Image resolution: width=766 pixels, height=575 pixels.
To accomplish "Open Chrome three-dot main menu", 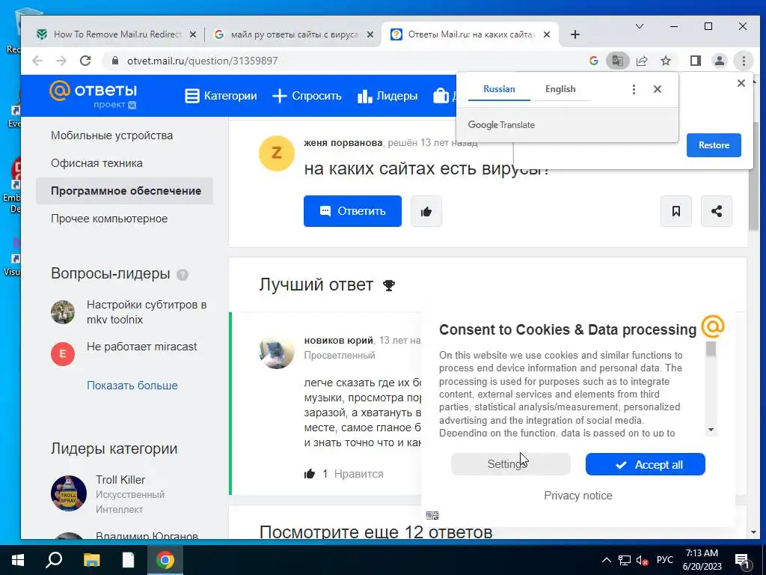I will [744, 61].
